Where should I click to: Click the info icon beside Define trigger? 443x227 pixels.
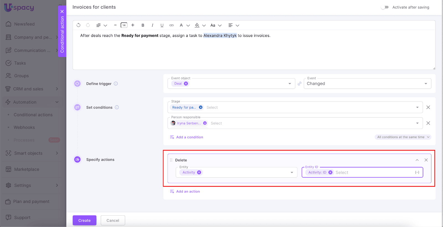(x=116, y=84)
